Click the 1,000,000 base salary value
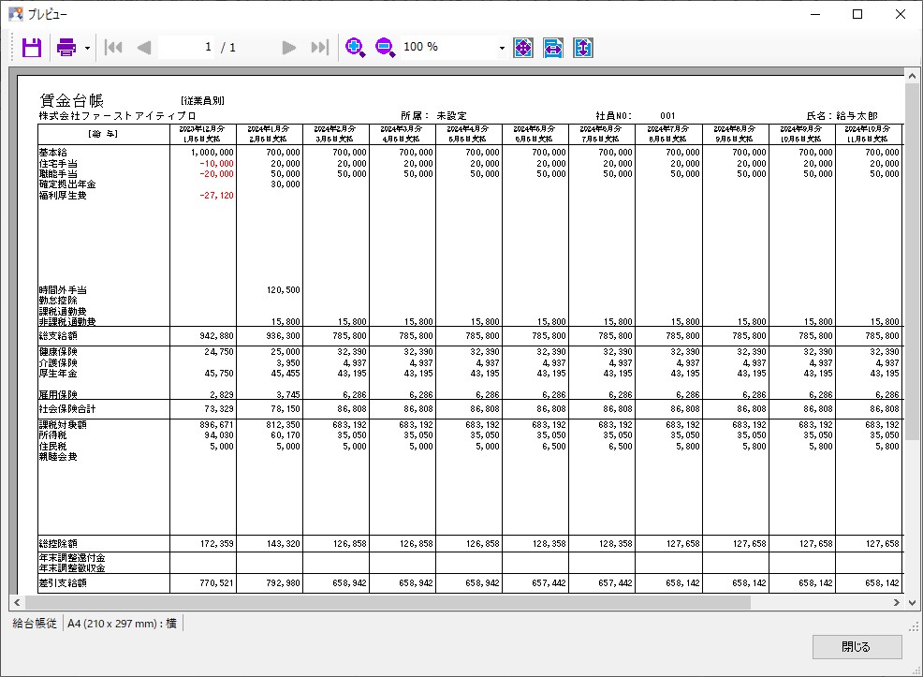This screenshot has height=677, width=923. point(212,153)
